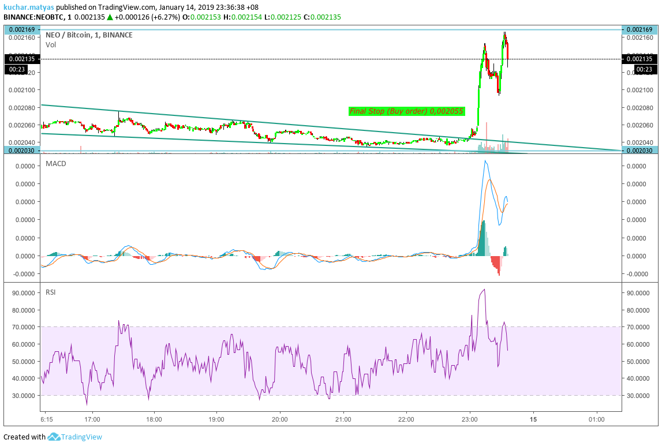
Task: Click the 0.002060 level on right price axis
Action: pos(639,125)
